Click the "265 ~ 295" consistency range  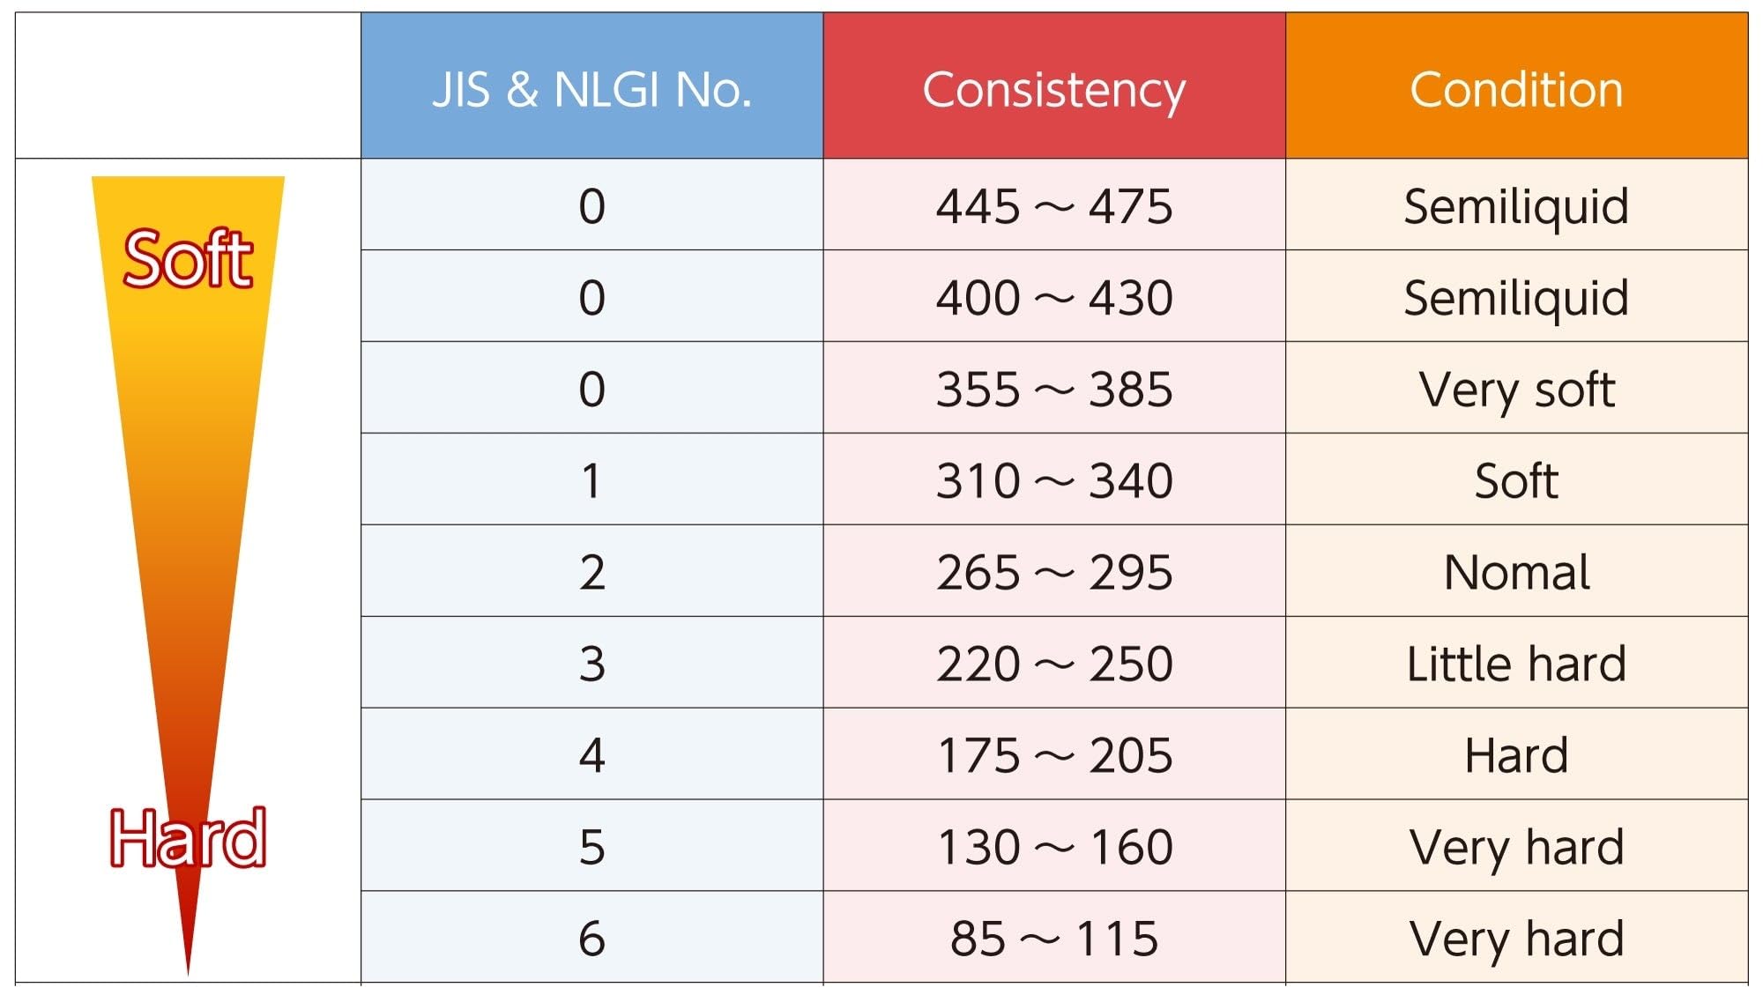click(x=1053, y=573)
